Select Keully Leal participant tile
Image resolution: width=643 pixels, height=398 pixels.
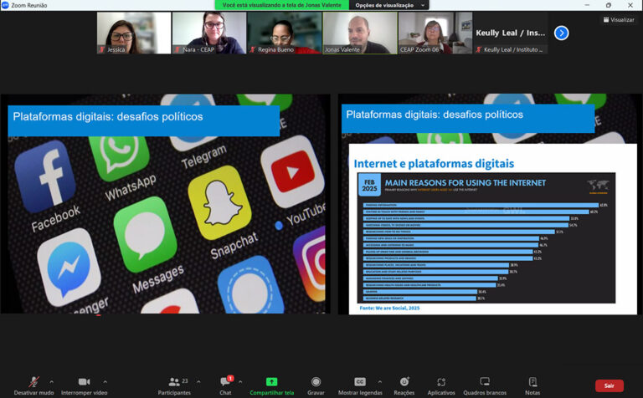pyautogui.click(x=511, y=33)
